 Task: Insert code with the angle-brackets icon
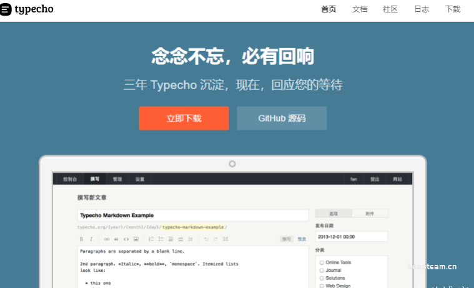pyautogui.click(x=126, y=239)
